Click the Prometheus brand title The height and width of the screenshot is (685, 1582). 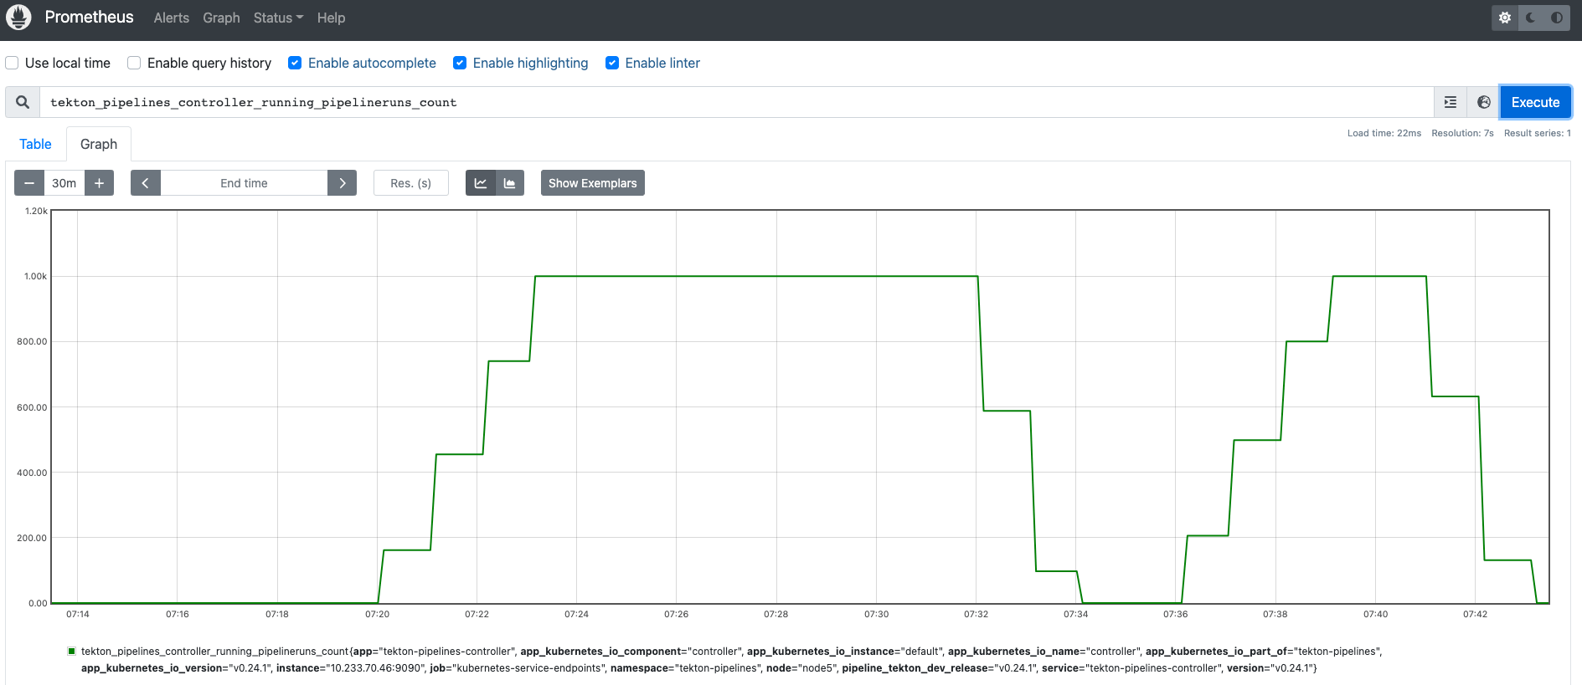tap(89, 17)
